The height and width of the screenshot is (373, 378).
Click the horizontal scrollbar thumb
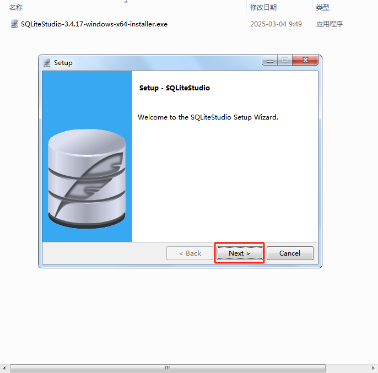(x=168, y=368)
